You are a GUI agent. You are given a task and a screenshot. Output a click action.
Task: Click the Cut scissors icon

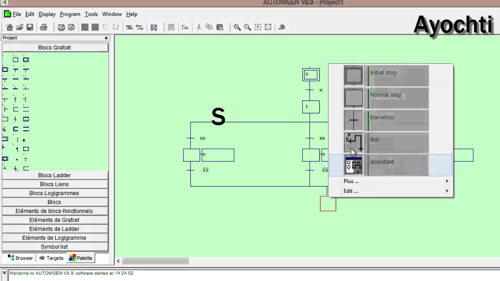[x=199, y=27]
